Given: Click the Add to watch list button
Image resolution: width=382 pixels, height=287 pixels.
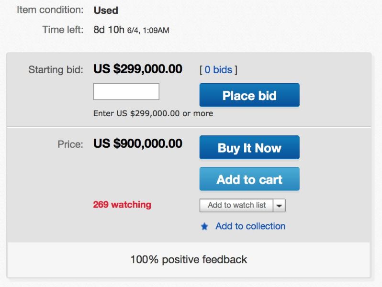Looking at the screenshot, I should [236, 205].
